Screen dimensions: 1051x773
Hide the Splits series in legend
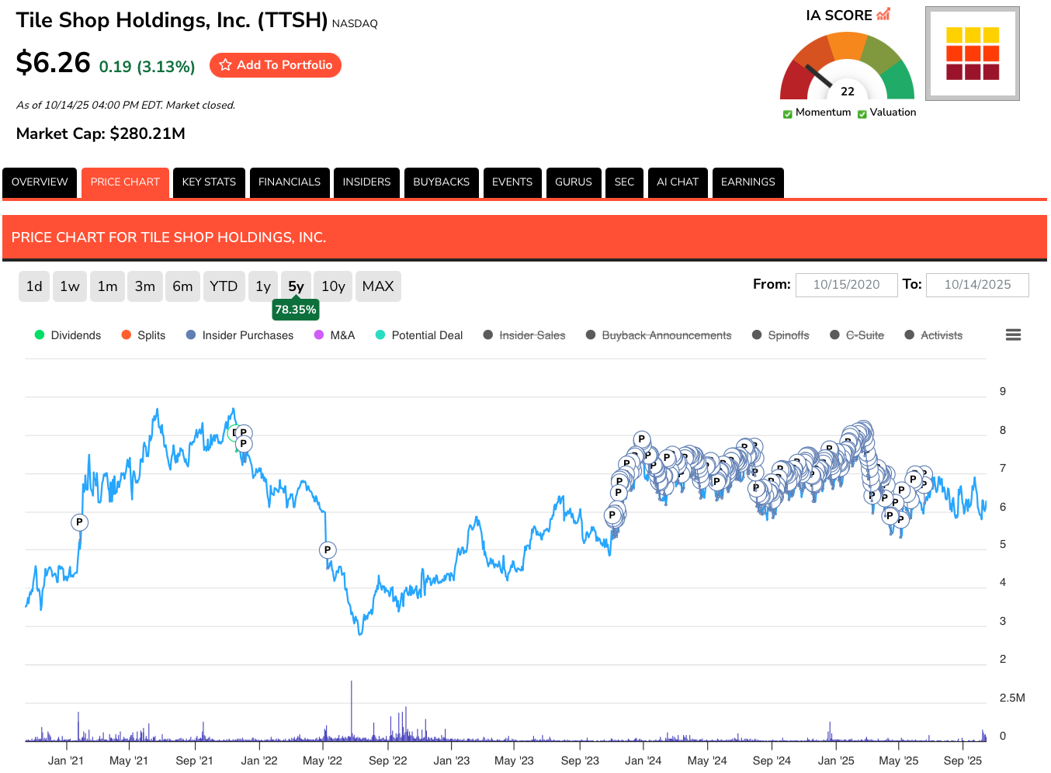[x=144, y=335]
